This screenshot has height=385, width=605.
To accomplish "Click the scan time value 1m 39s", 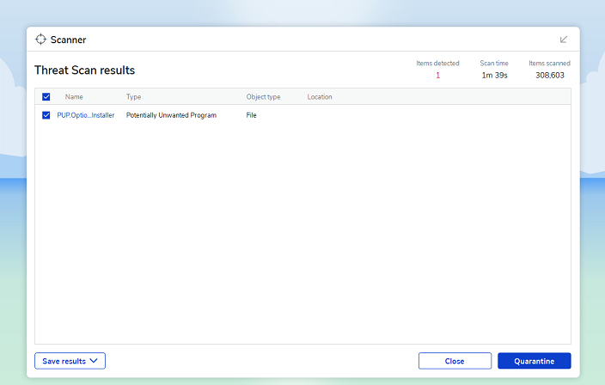I will coord(494,76).
